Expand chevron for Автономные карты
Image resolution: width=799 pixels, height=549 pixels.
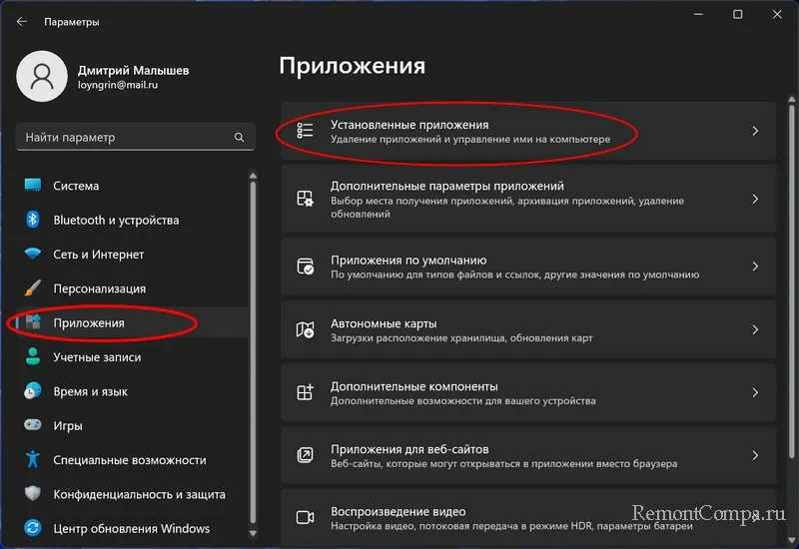click(x=755, y=329)
